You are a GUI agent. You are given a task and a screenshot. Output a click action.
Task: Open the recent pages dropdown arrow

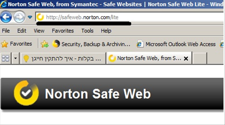30,17
